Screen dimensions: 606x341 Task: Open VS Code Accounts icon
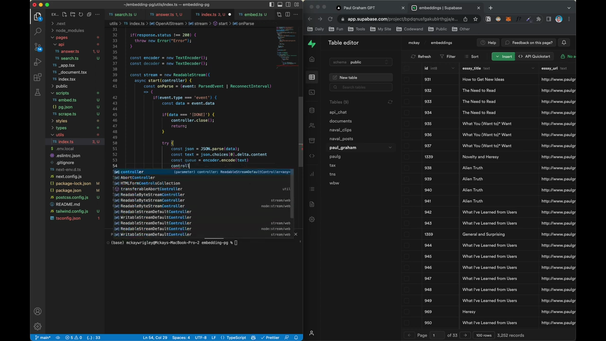click(x=37, y=311)
